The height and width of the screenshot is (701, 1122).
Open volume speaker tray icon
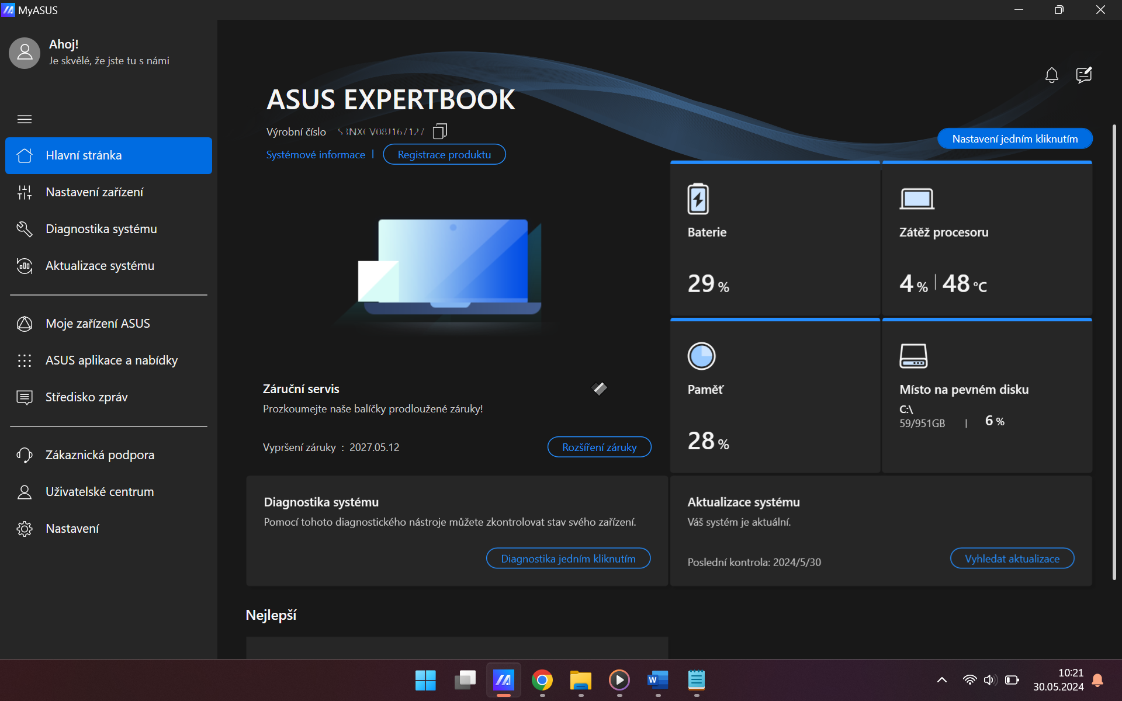pos(990,680)
